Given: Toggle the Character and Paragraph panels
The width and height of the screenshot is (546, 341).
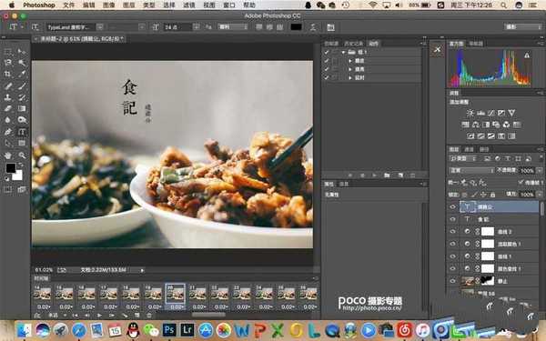Looking at the screenshot, I should [x=330, y=26].
